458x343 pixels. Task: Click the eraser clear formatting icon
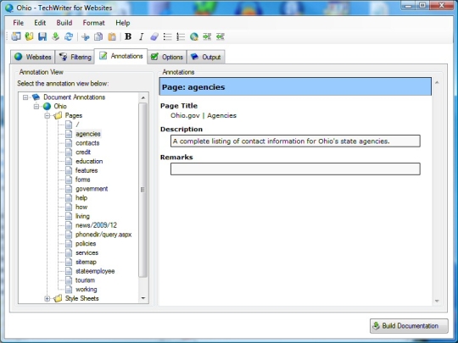click(x=154, y=36)
